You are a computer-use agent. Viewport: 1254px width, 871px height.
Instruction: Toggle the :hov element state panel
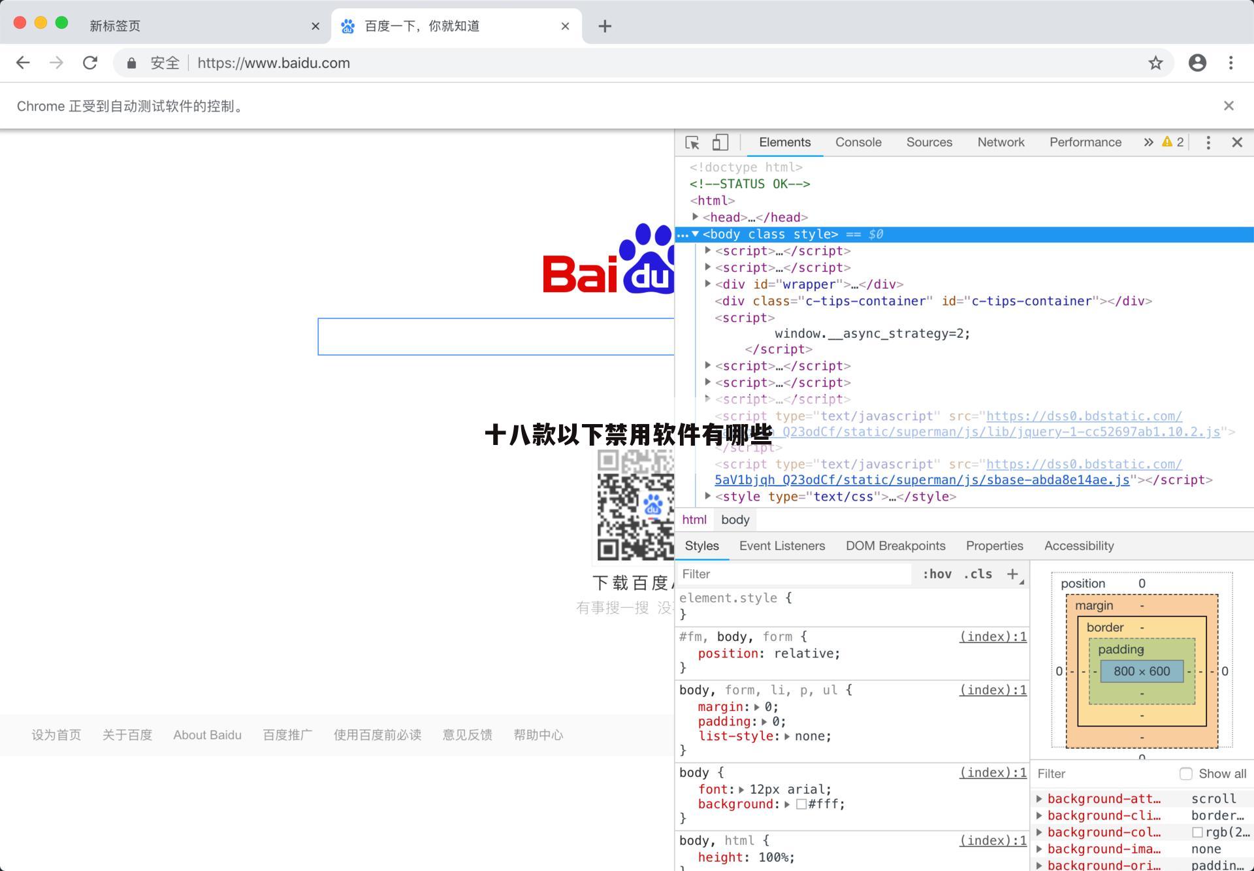937,574
